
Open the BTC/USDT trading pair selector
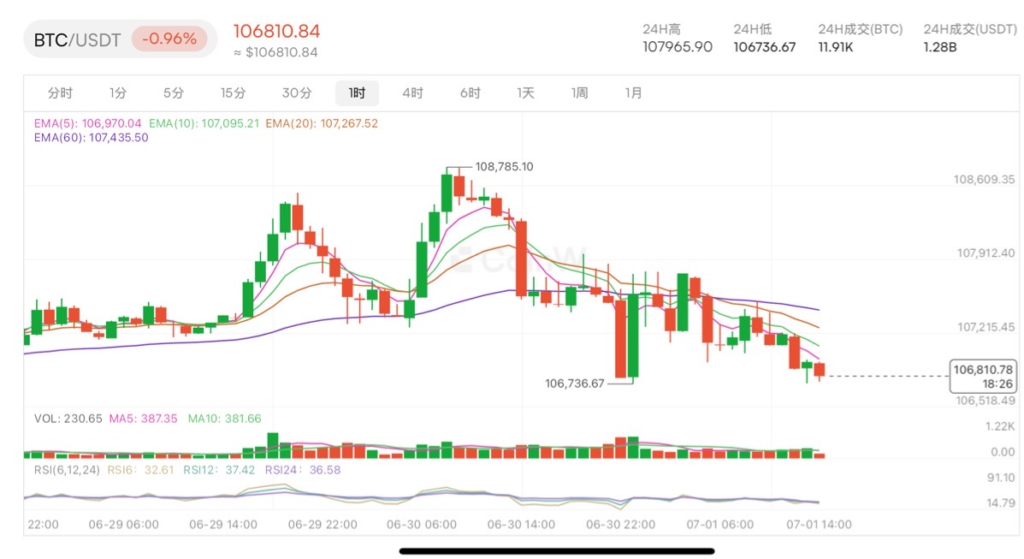(x=75, y=39)
